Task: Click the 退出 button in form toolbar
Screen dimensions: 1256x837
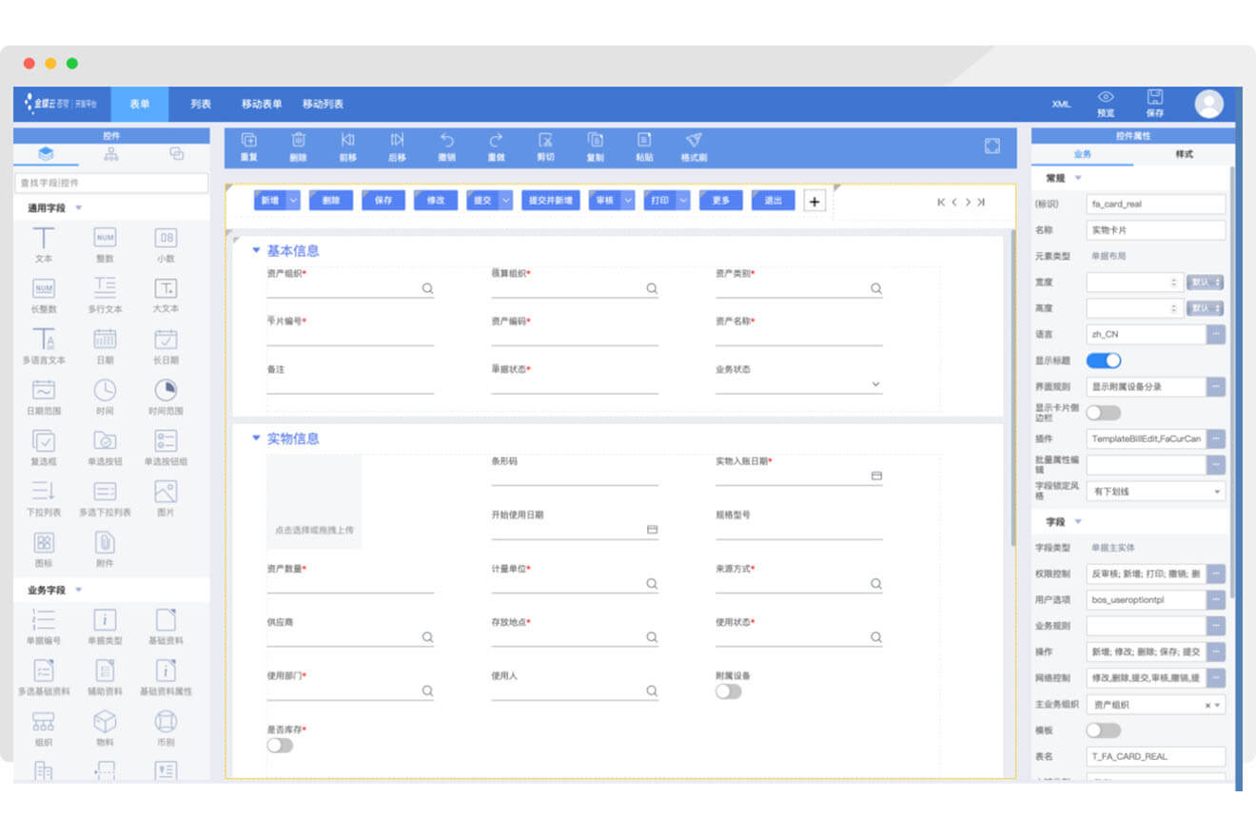Action: 773,201
